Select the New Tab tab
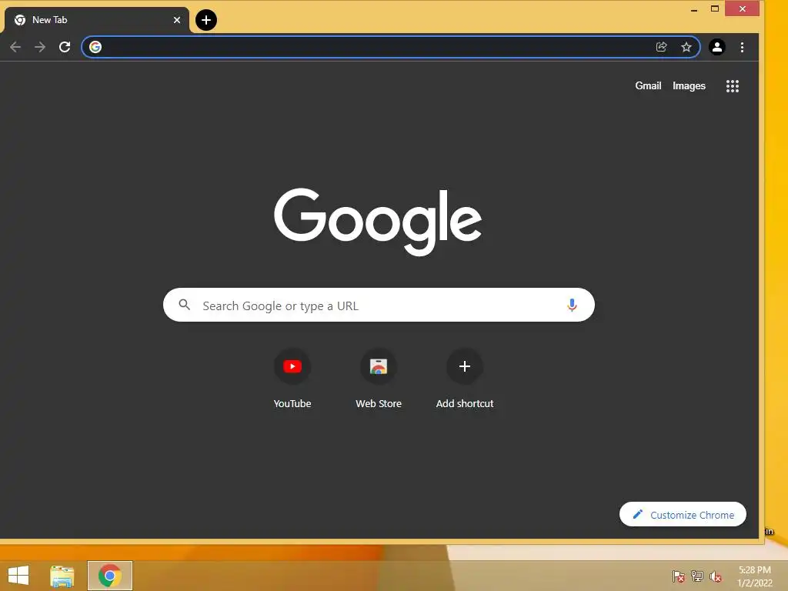This screenshot has height=591, width=788. pyautogui.click(x=95, y=20)
